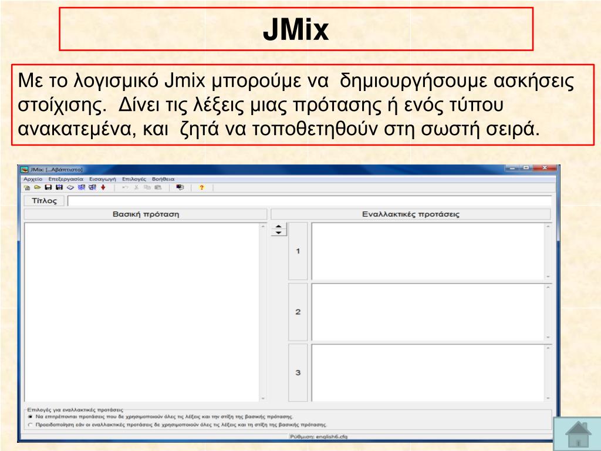Open the Βοήθεια menu
This screenshot has height=451, width=601.
(163, 179)
